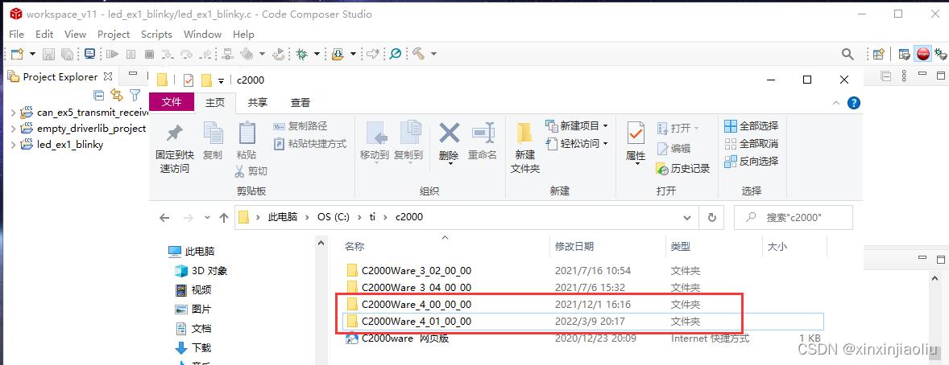Screen dimensions: 949x365
Task: Click the 全部选择 button
Action: 751,125
